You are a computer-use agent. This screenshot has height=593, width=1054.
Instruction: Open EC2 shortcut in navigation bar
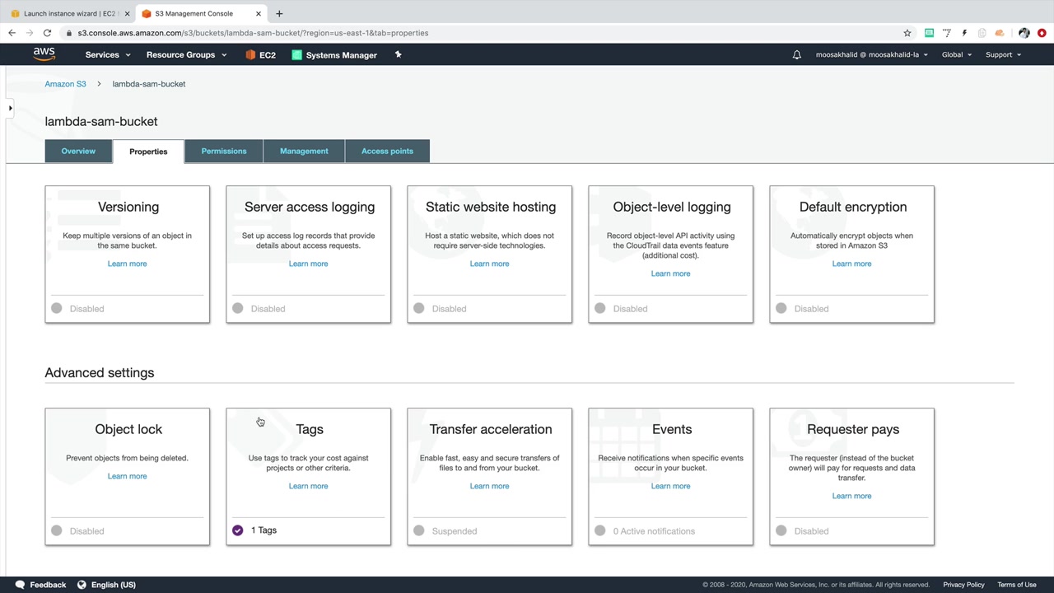tap(260, 55)
